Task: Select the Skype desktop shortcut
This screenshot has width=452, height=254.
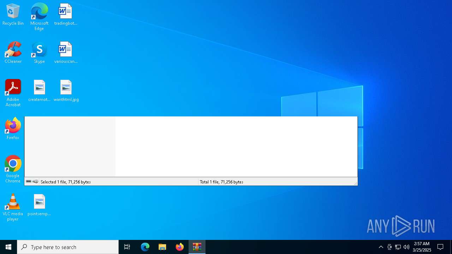Action: [x=39, y=53]
